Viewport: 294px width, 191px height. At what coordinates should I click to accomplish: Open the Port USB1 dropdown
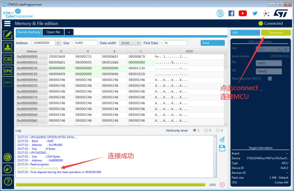269,49
